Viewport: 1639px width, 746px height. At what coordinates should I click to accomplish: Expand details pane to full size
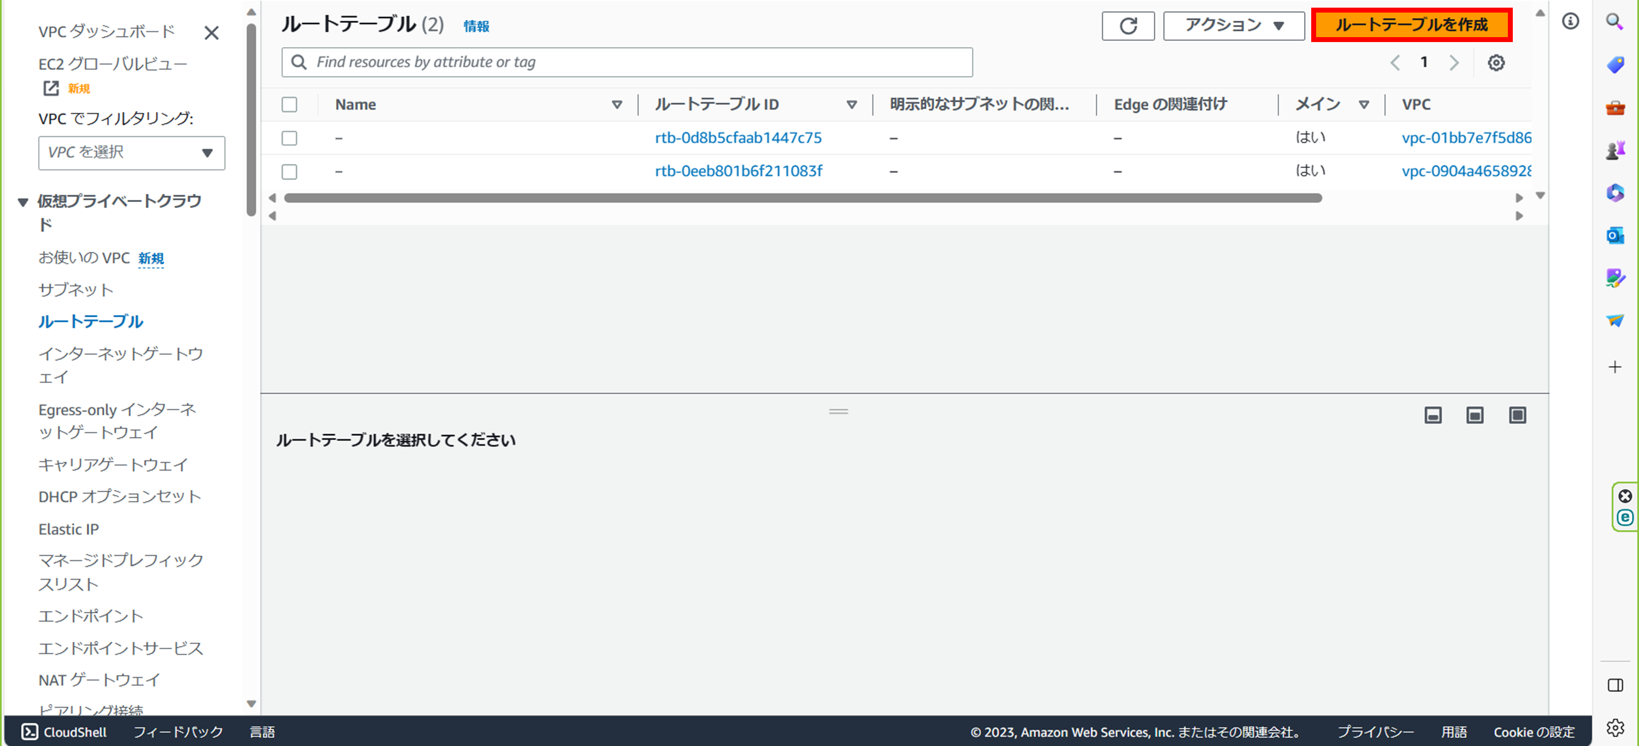[1518, 415]
